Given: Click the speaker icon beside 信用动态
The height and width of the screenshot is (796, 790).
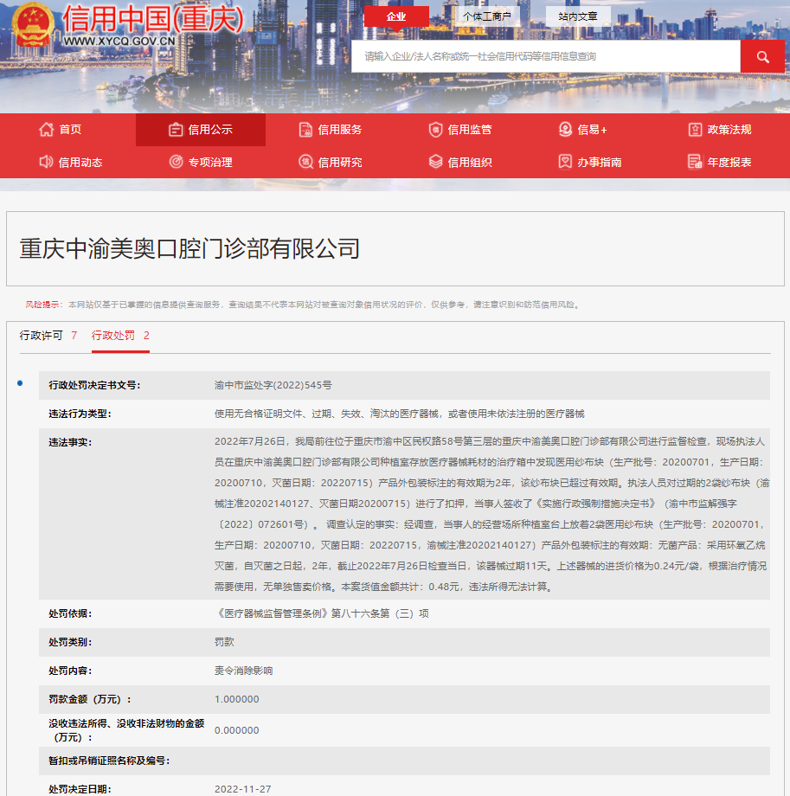Looking at the screenshot, I should click(47, 162).
